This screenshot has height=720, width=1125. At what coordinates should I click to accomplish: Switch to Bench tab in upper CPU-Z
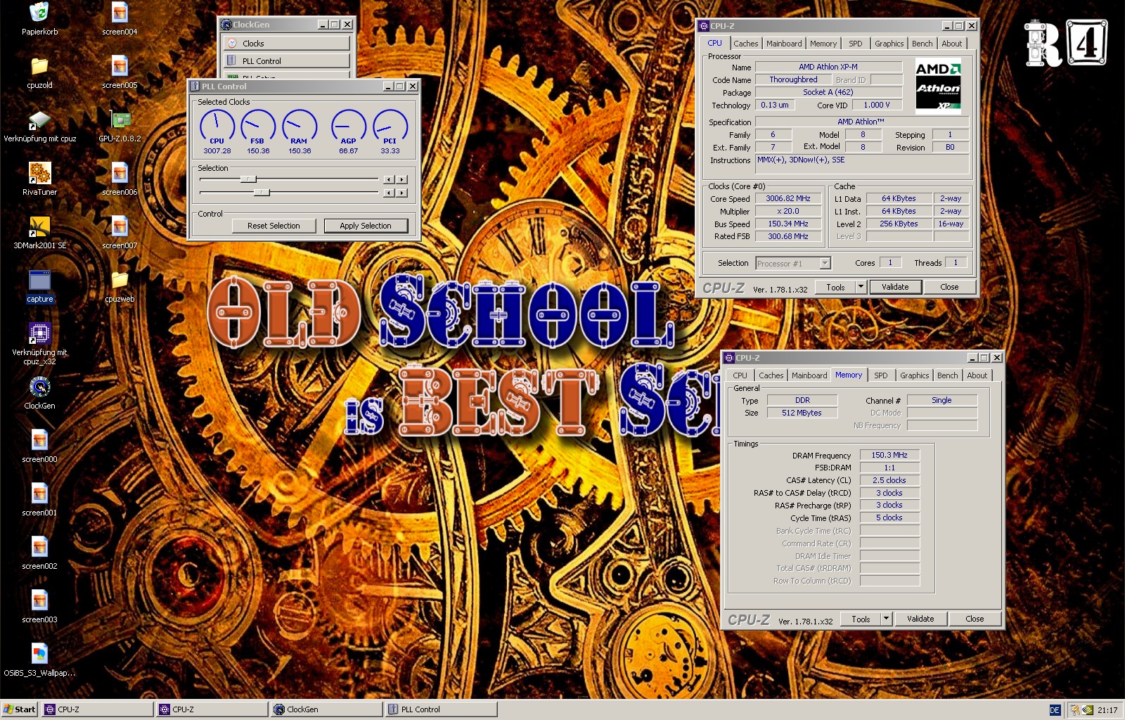tap(922, 44)
